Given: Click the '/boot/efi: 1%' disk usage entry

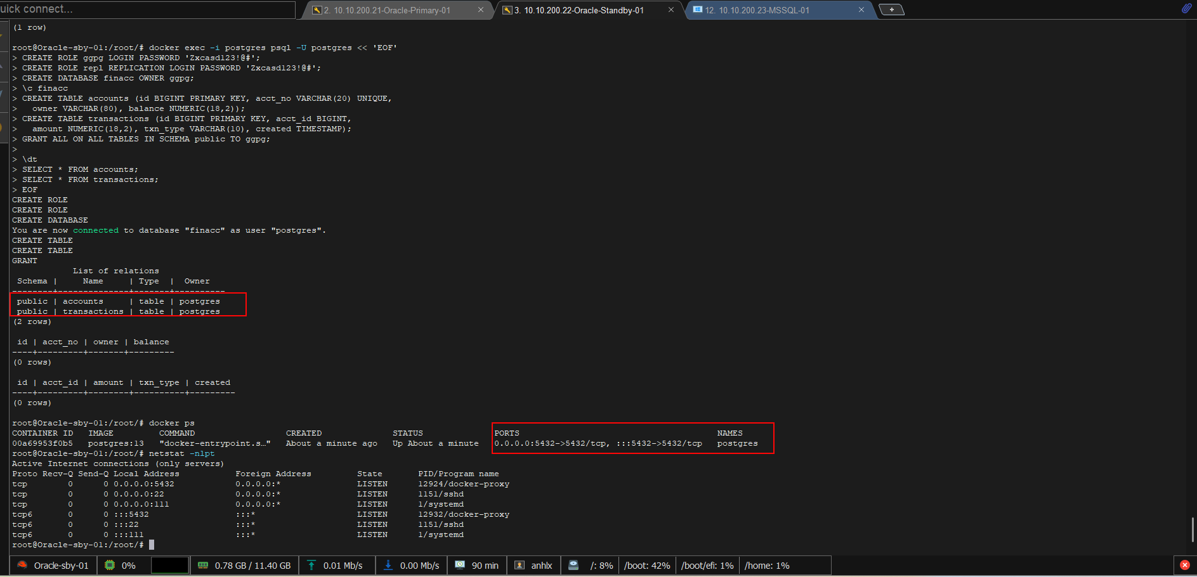Looking at the screenshot, I should pyautogui.click(x=707, y=566).
